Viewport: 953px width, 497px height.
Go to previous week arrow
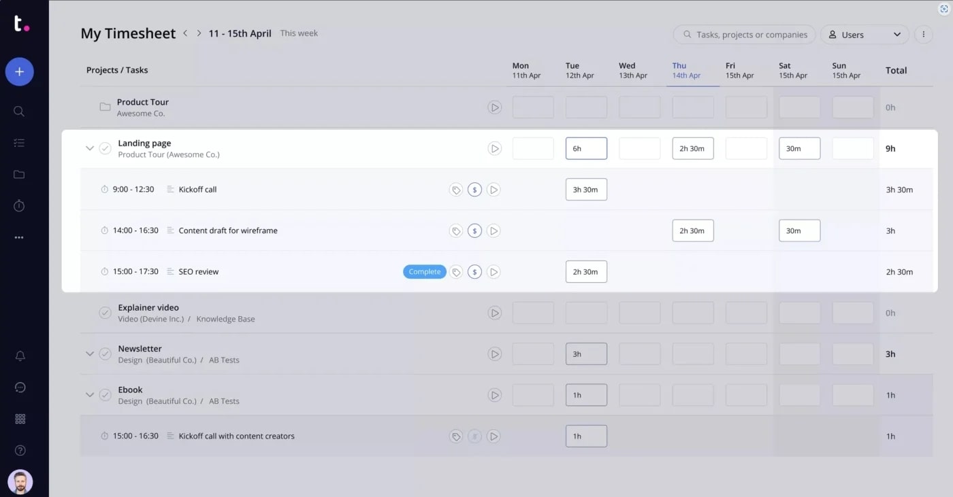185,33
